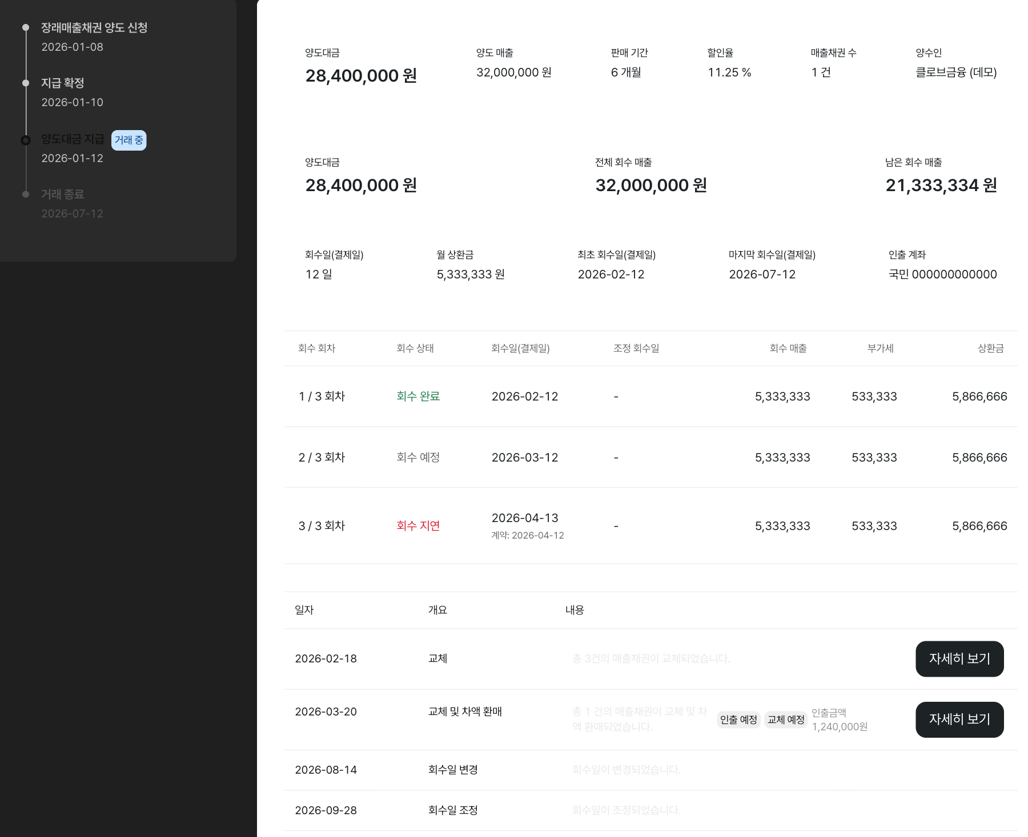Click the 회수 완료 status
This screenshot has height=837, width=1028.
tap(418, 397)
